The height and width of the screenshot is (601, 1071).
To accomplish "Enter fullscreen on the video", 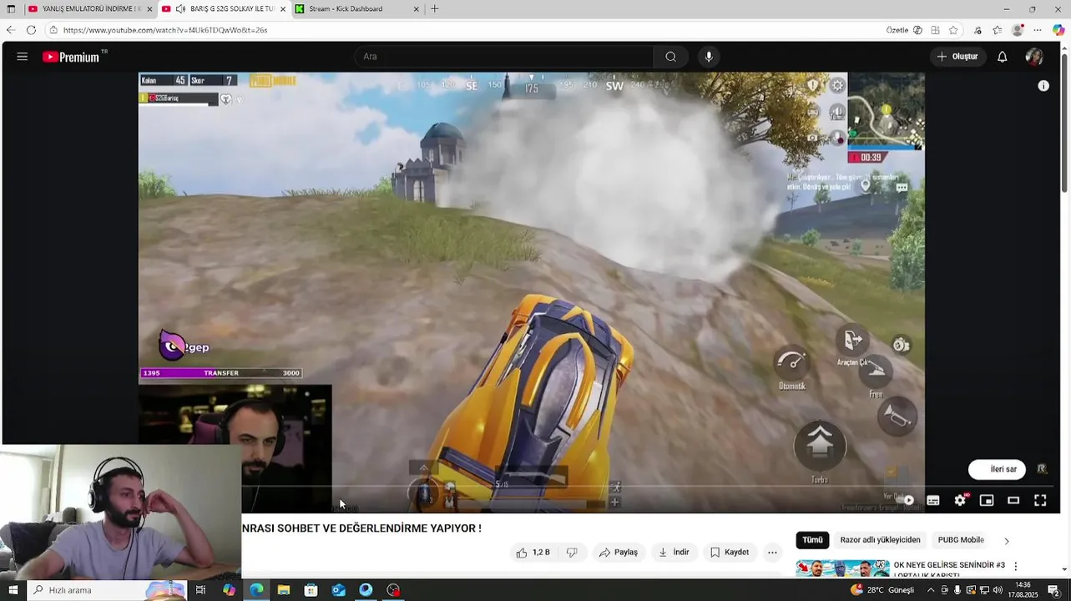I will pyautogui.click(x=1040, y=501).
